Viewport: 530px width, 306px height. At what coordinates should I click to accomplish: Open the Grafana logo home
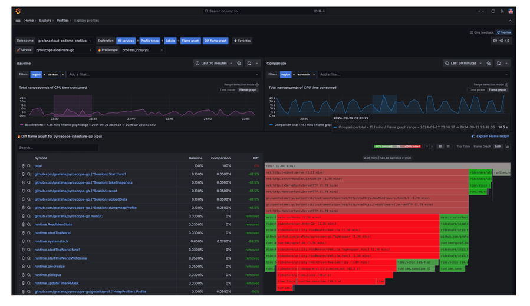(x=18, y=11)
